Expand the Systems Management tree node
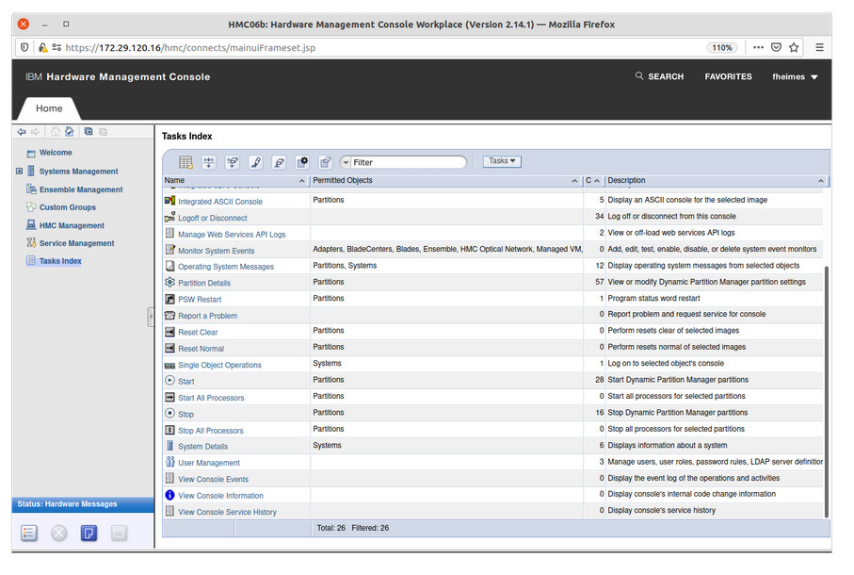This screenshot has height=575, width=854. pyautogui.click(x=19, y=172)
